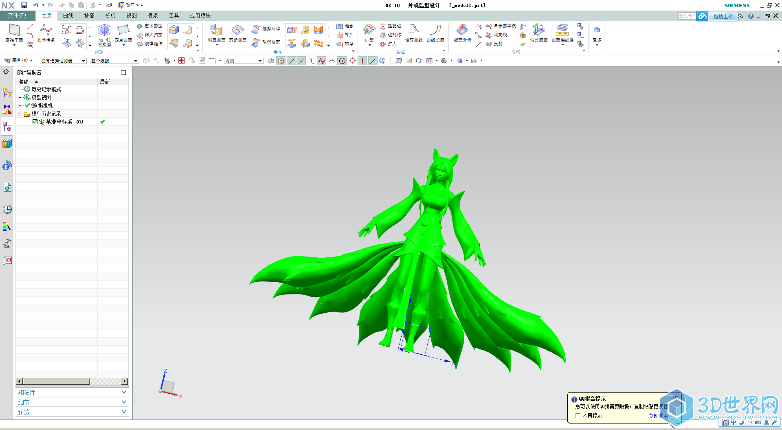This screenshot has height=430, width=782.
Task: Open the 偏差度量 deviation gauge tool
Action: coord(539,33)
